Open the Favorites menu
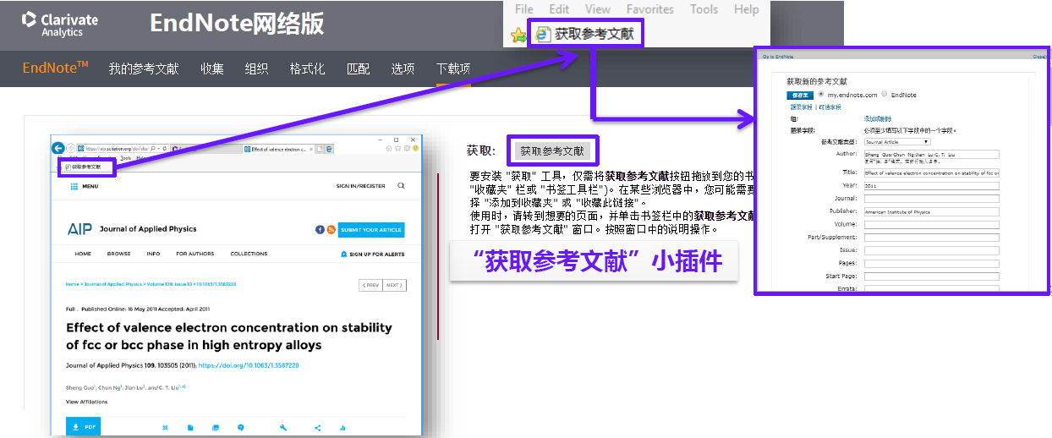1052x438 pixels. [x=650, y=9]
